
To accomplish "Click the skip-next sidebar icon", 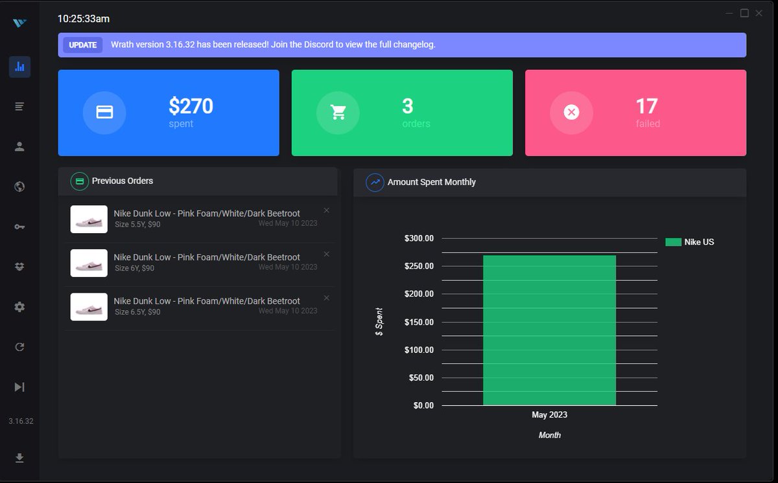I will [19, 387].
